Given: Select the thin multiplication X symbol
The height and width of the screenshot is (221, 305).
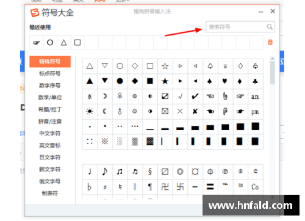Looking at the screenshot, I should click(x=180, y=111).
